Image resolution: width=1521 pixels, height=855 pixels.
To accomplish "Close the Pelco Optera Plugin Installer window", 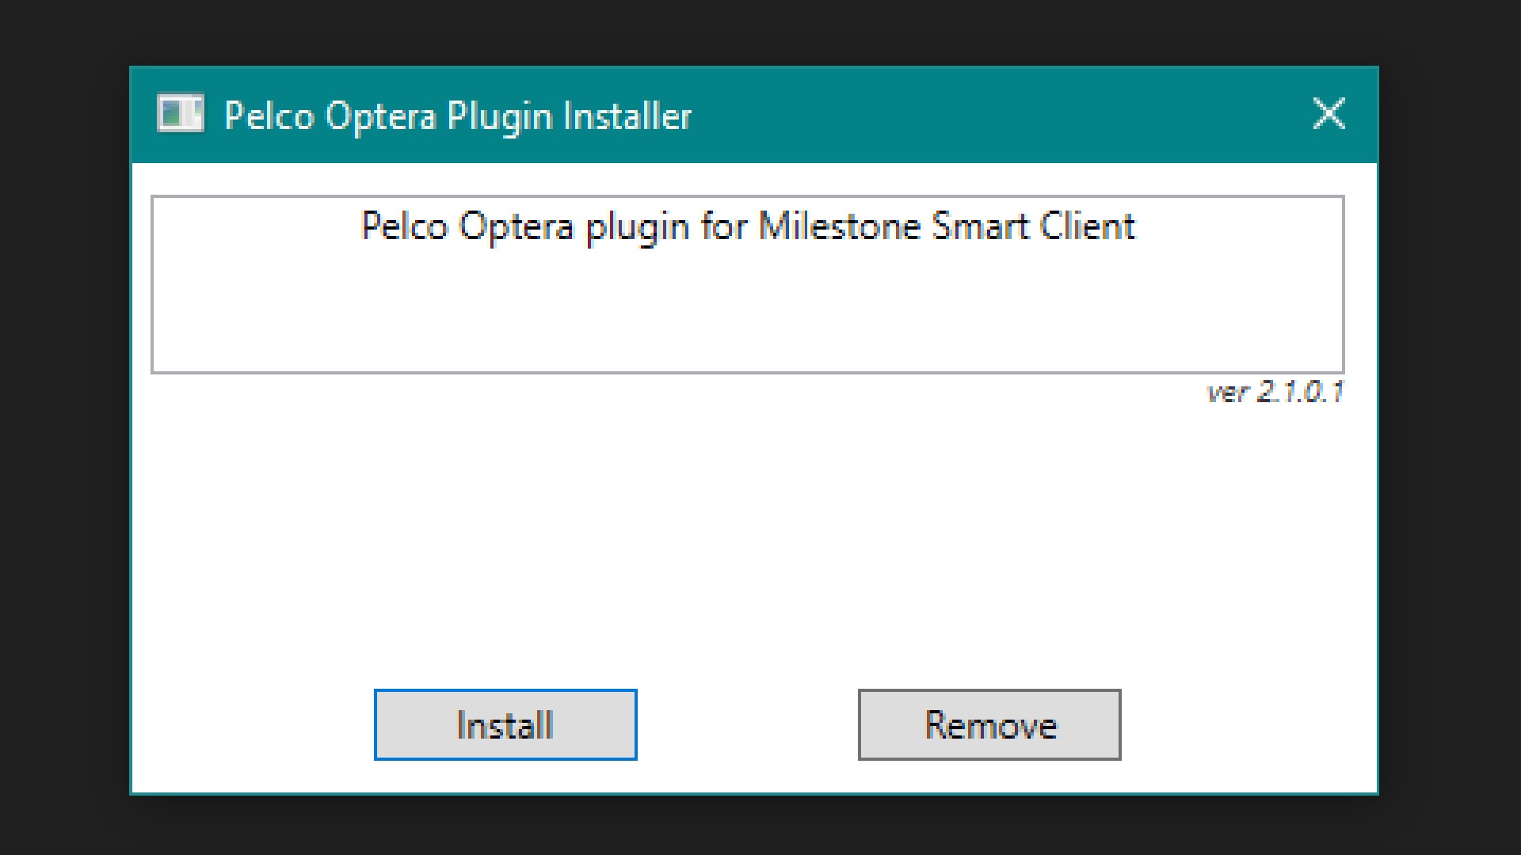I will pyautogui.click(x=1328, y=114).
